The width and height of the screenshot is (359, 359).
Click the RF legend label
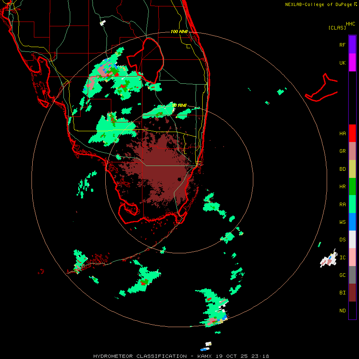342,45
